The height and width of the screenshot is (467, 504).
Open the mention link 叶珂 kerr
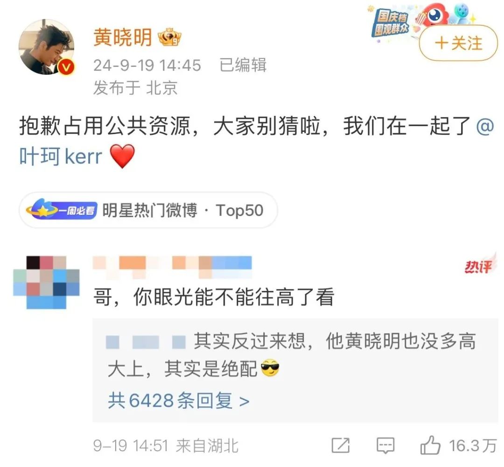(x=61, y=156)
